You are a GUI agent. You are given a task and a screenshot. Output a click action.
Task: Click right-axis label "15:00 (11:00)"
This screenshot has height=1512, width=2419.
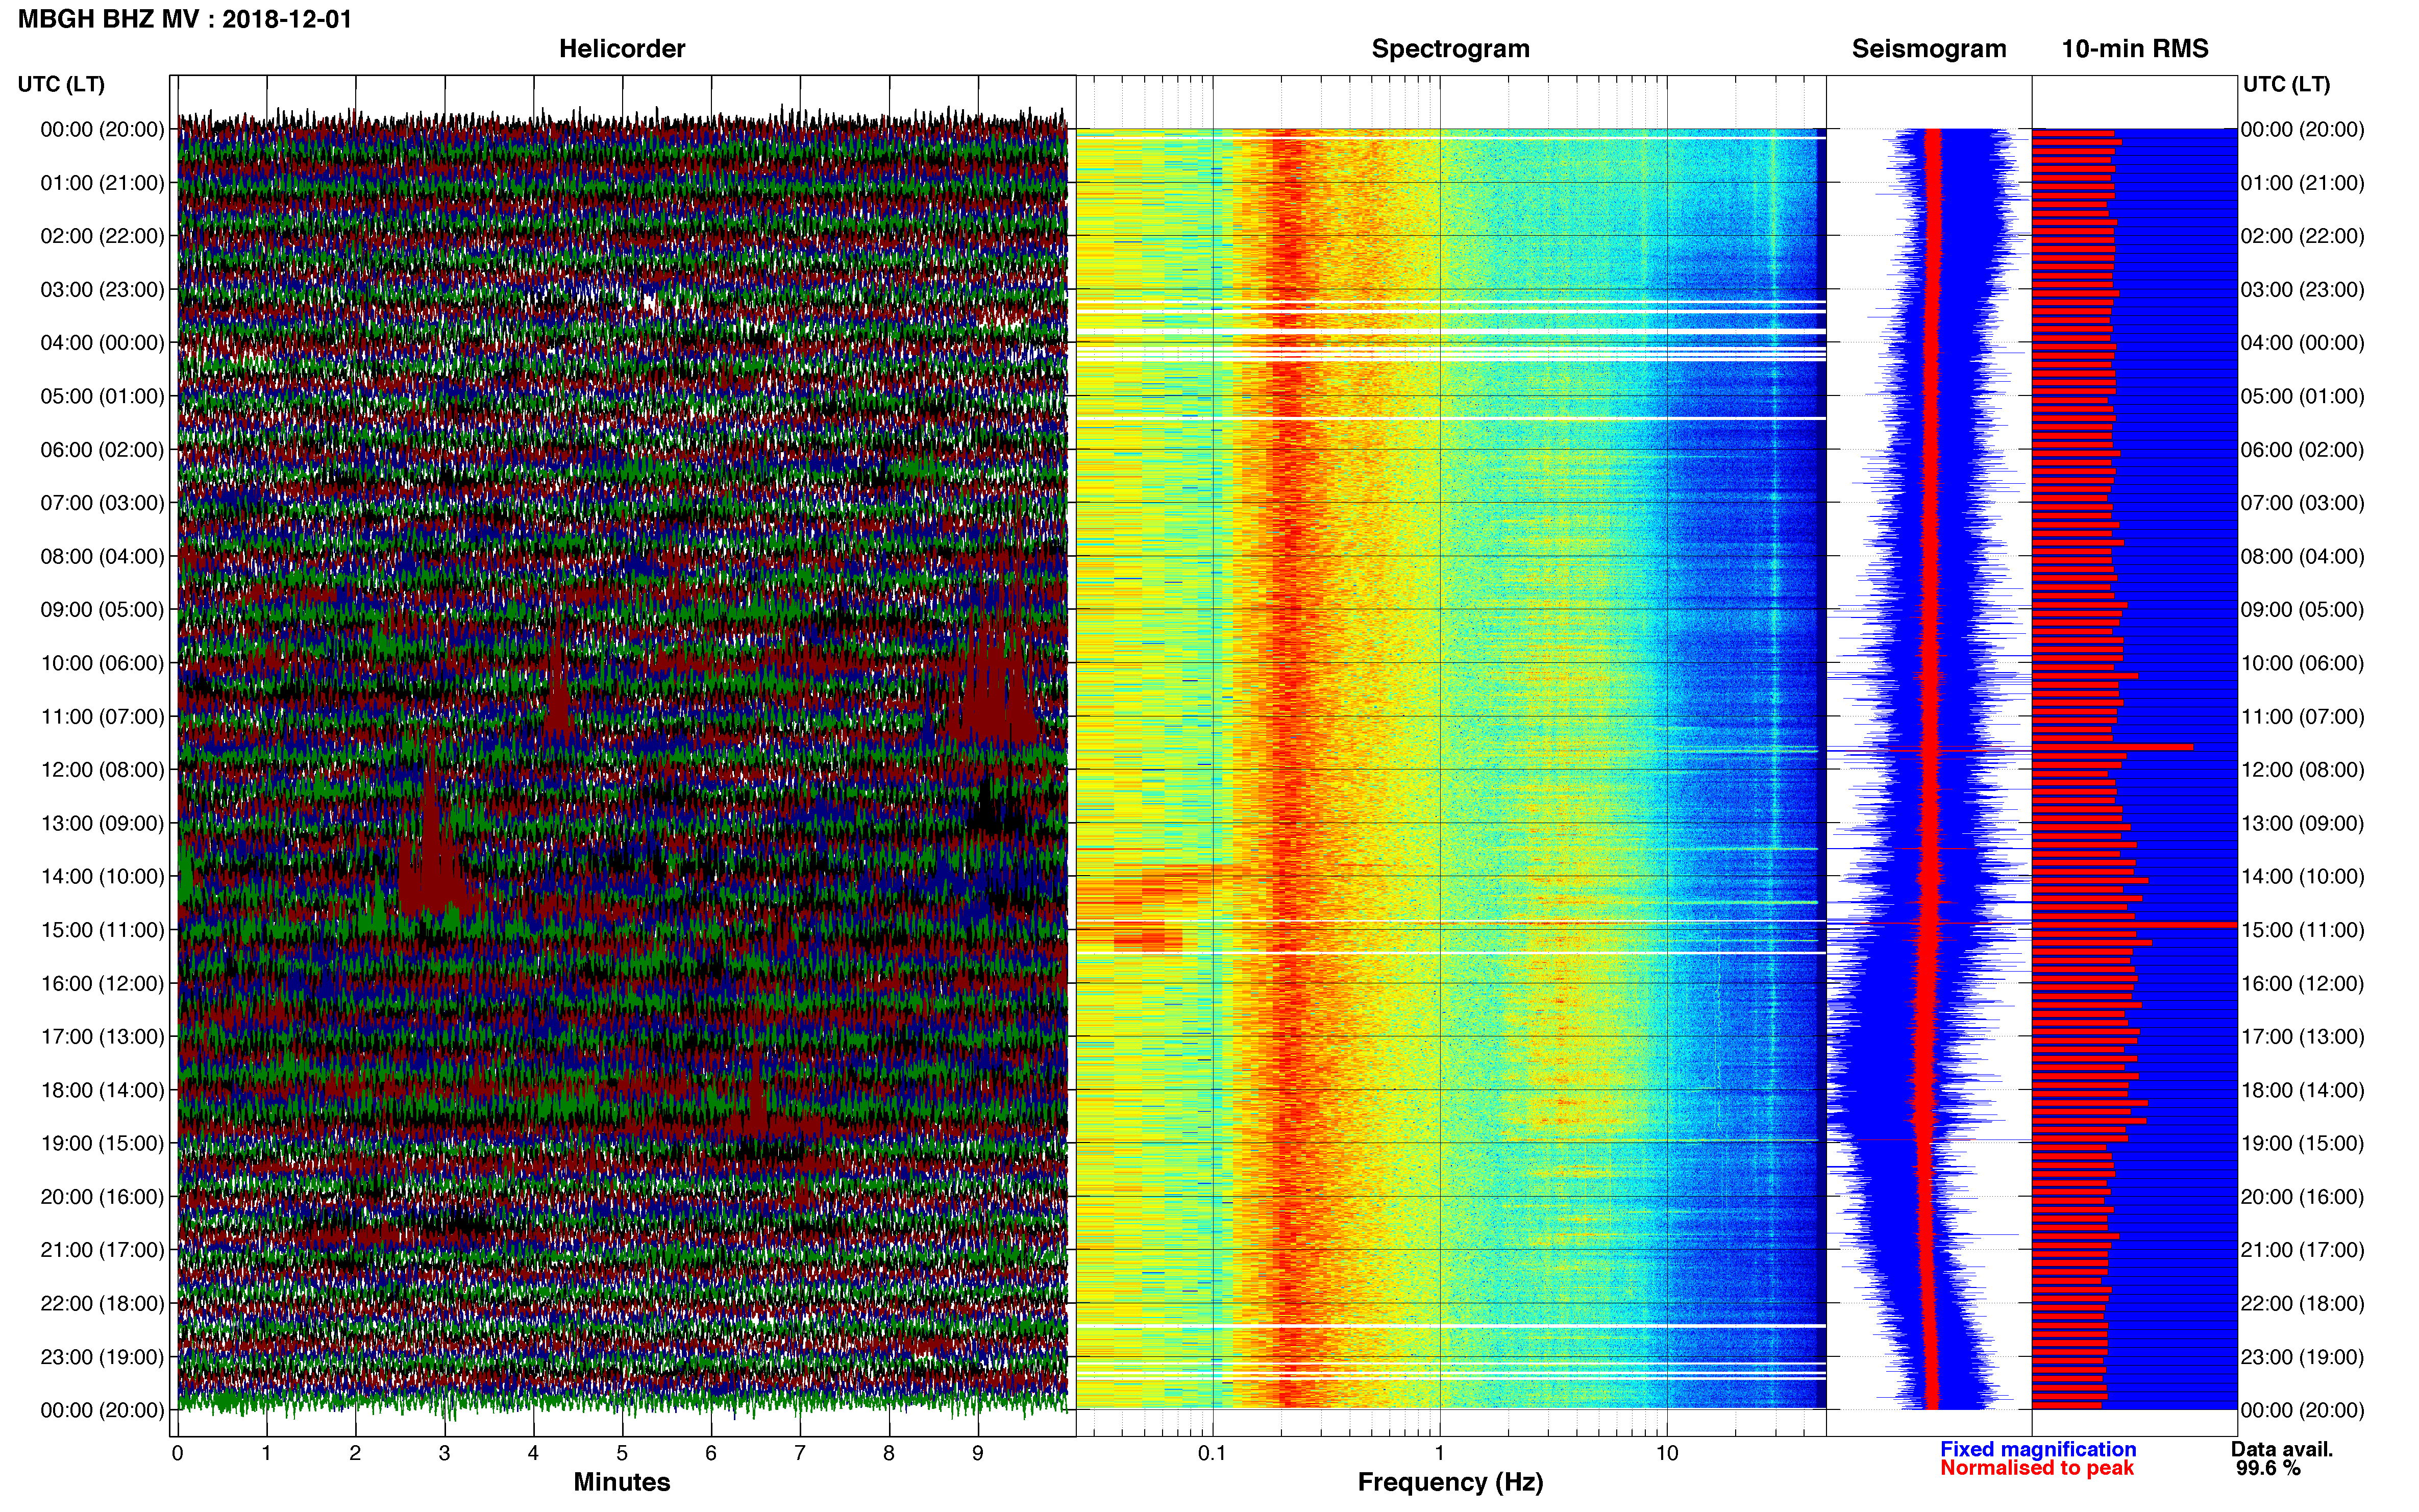(x=2302, y=930)
